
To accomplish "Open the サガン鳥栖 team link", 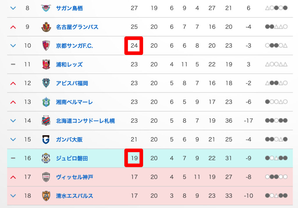I will point(69,8).
